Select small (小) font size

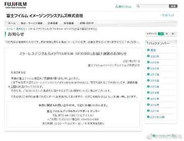click(x=161, y=34)
